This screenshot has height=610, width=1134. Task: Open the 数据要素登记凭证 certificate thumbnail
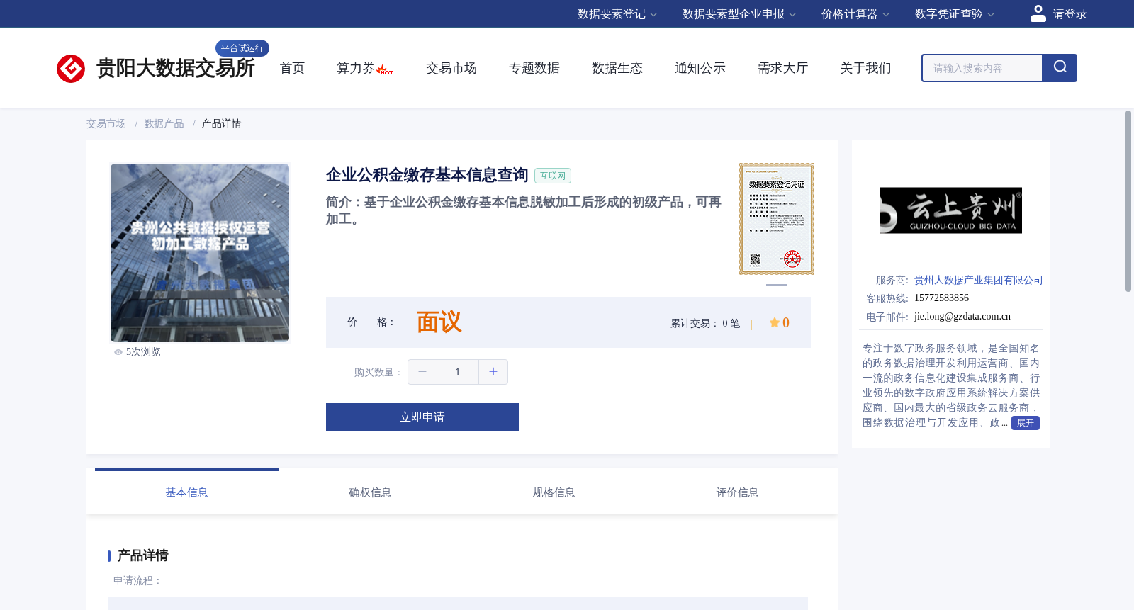point(777,219)
